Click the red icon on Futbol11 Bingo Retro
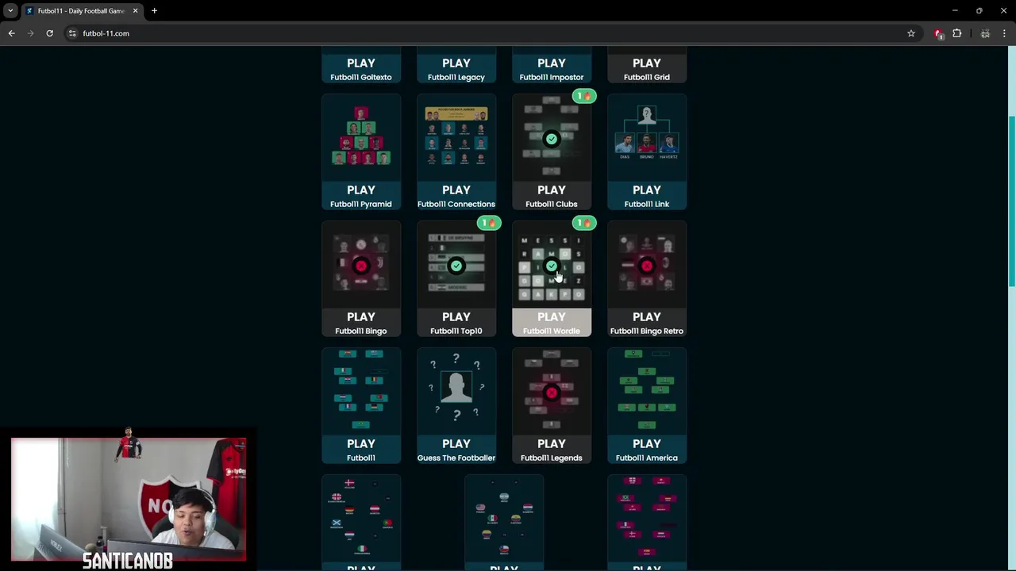The height and width of the screenshot is (571, 1016). (x=647, y=266)
